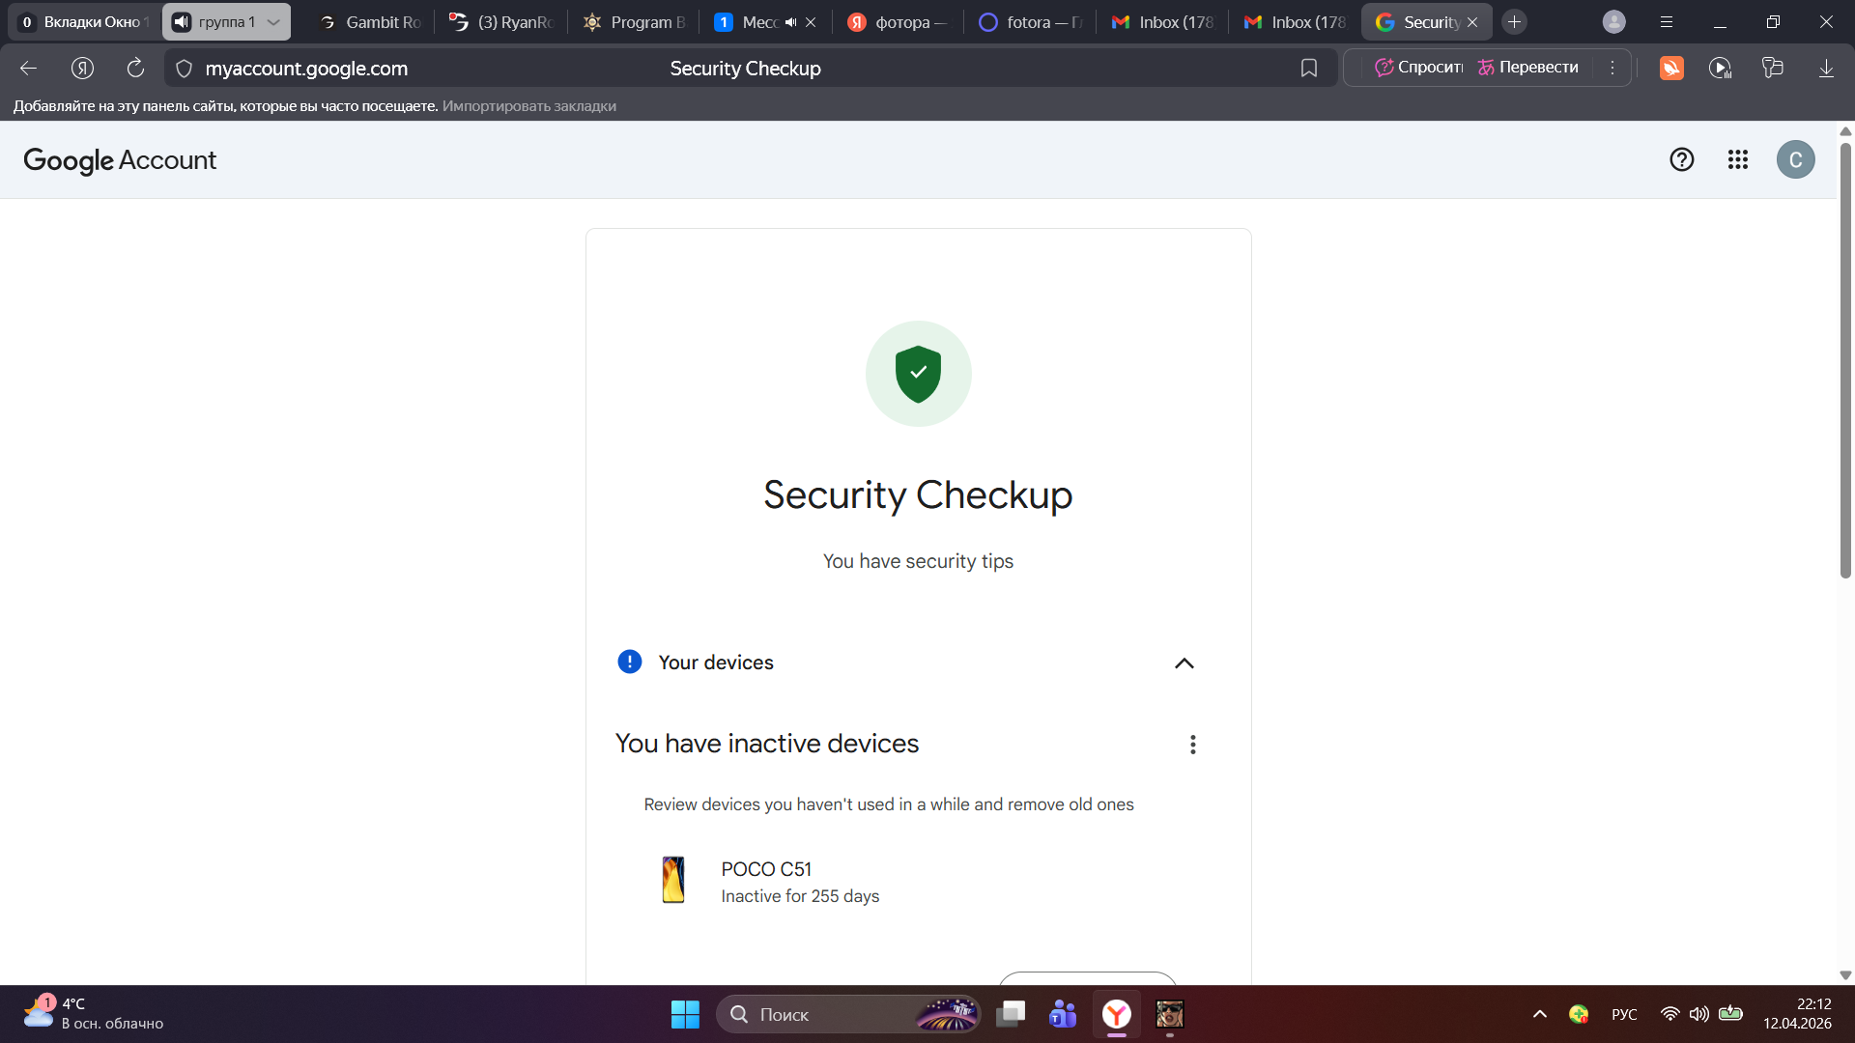Switch to the Gambit tab
This screenshot has width=1855, height=1043.
pos(371,22)
